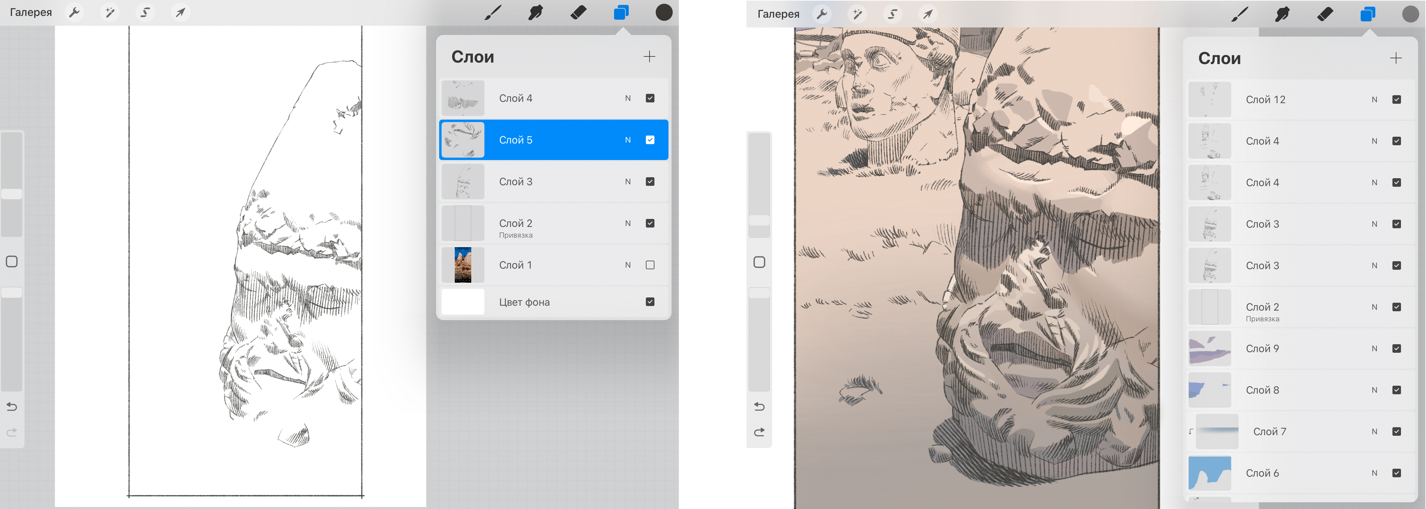Select Transform arrow tool in right window
The image size is (1426, 509).
click(928, 14)
